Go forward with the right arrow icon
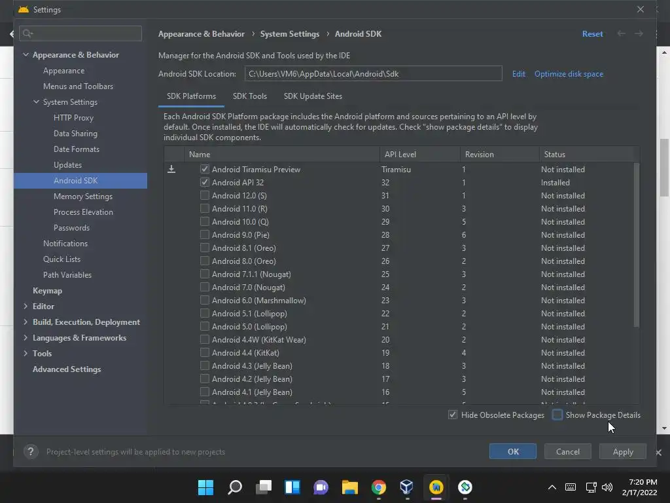This screenshot has width=670, height=503. (639, 34)
